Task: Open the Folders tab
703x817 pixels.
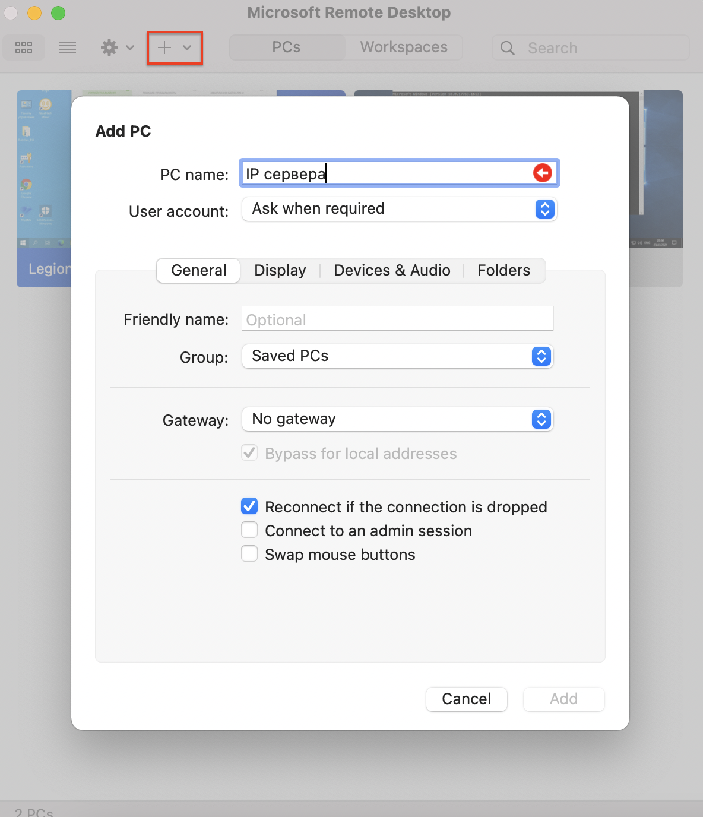Action: 503,270
